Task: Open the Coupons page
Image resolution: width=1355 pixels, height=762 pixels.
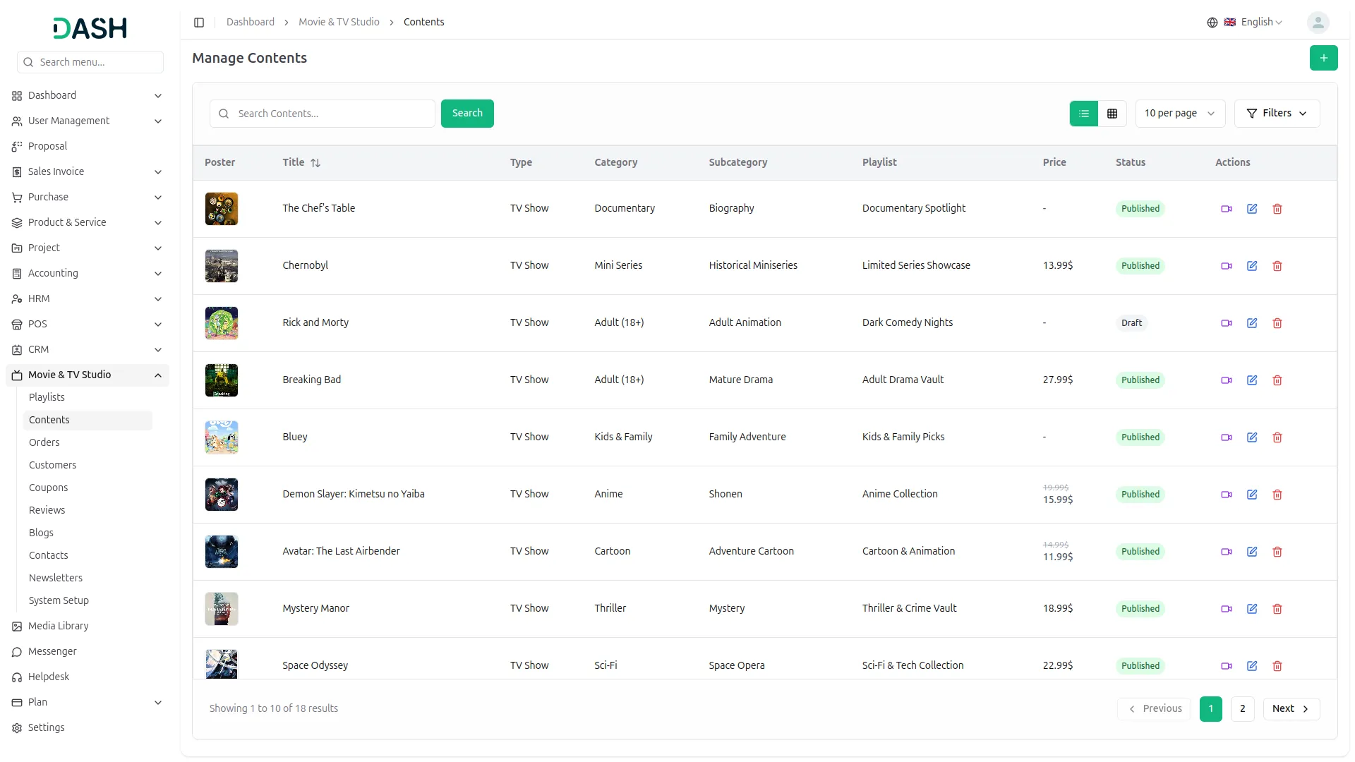Action: coord(48,488)
